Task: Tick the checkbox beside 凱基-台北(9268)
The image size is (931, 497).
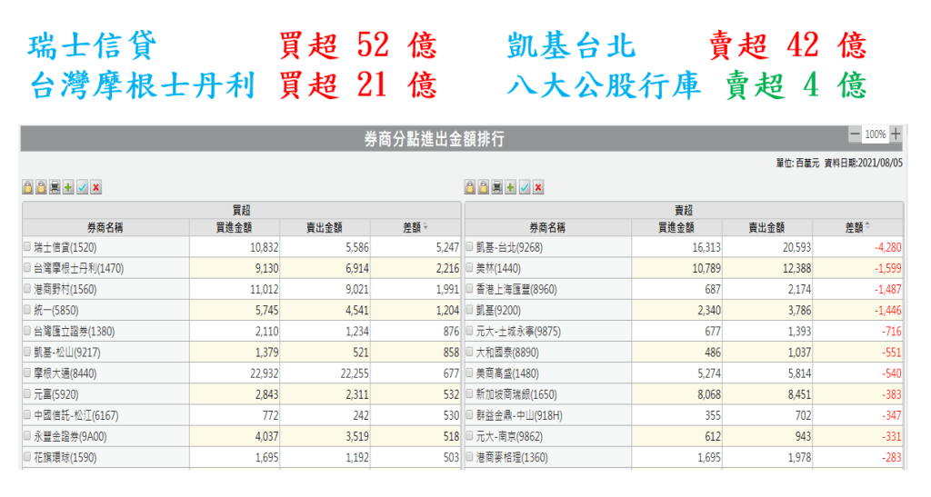Action: (469, 246)
